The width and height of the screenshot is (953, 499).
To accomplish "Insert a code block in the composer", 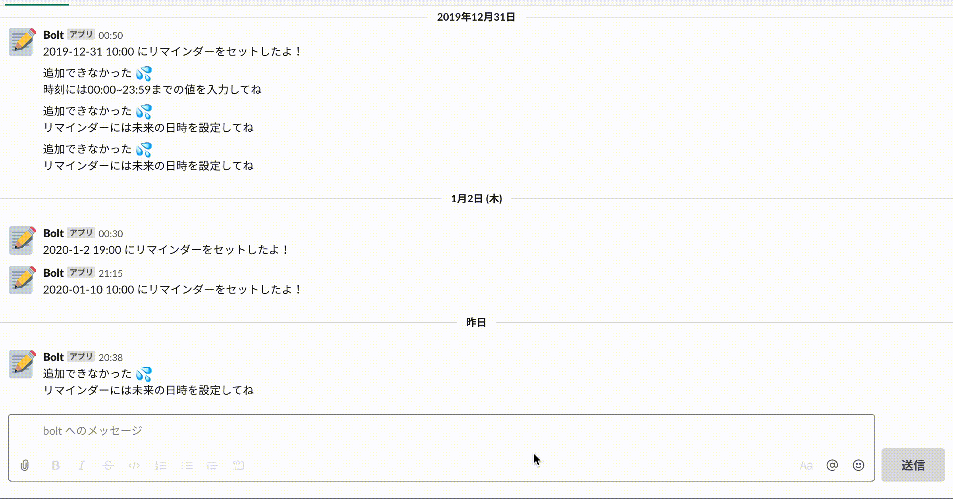I will (x=238, y=465).
